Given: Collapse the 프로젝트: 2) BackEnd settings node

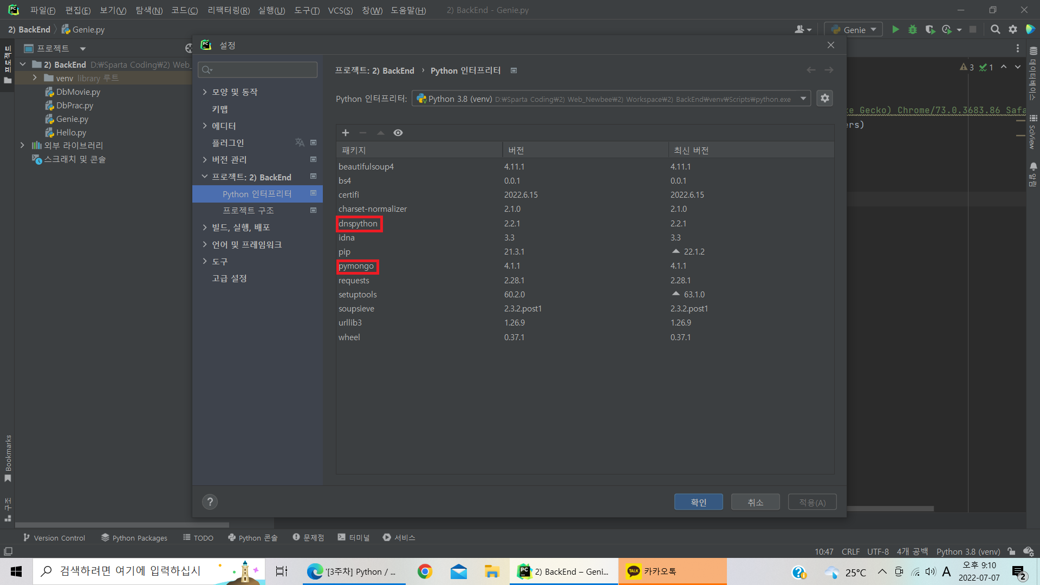Looking at the screenshot, I should (205, 177).
